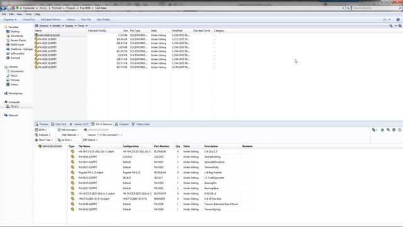Switch to the Data Card tab

pos(59,124)
